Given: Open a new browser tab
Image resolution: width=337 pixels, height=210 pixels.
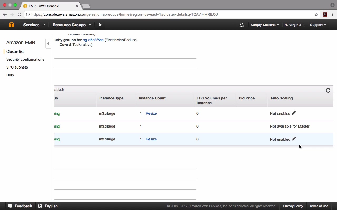Looking at the screenshot, I should [x=86, y=6].
